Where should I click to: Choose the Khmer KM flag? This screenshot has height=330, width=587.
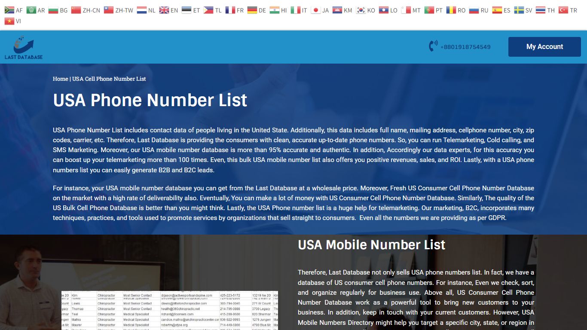(342, 10)
